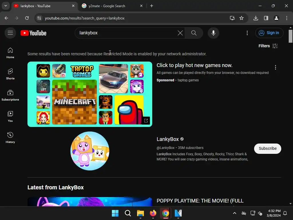The width and height of the screenshot is (293, 220).
Task: Show hidden system tray icons
Action: (235, 213)
